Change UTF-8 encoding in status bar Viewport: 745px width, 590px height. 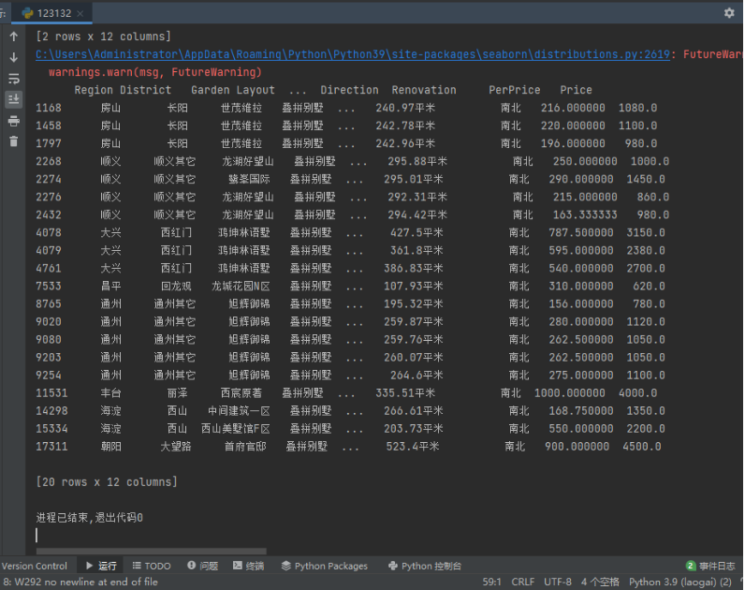(558, 582)
